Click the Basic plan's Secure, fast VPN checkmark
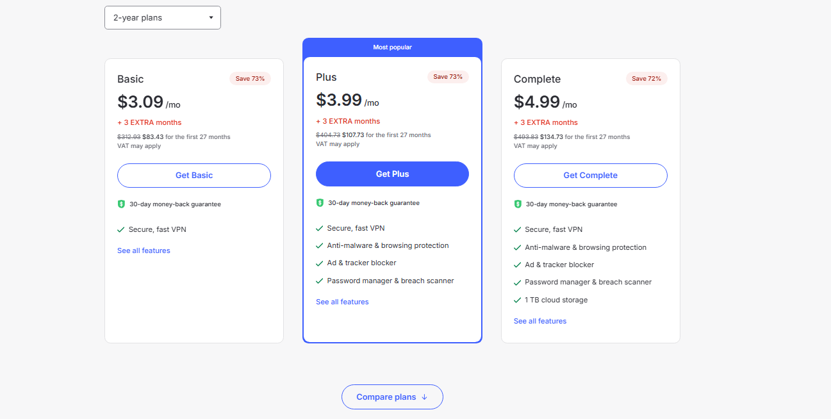 click(120, 229)
